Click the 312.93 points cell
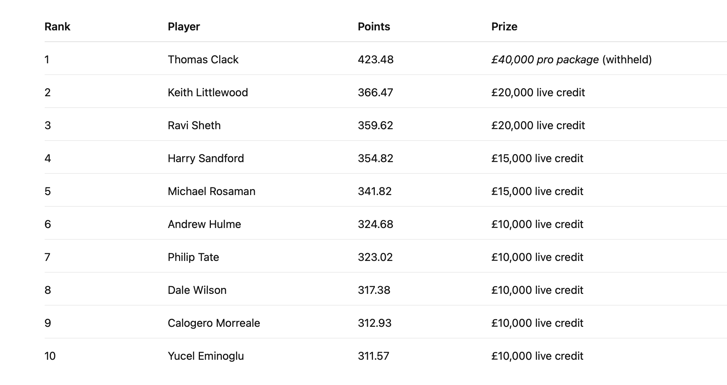The height and width of the screenshot is (385, 727). click(374, 323)
